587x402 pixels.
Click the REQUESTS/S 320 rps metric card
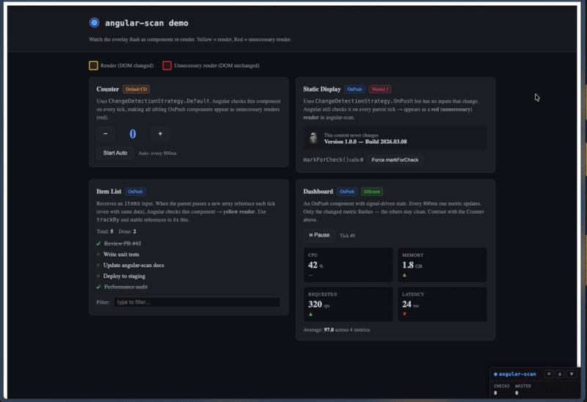(349, 304)
